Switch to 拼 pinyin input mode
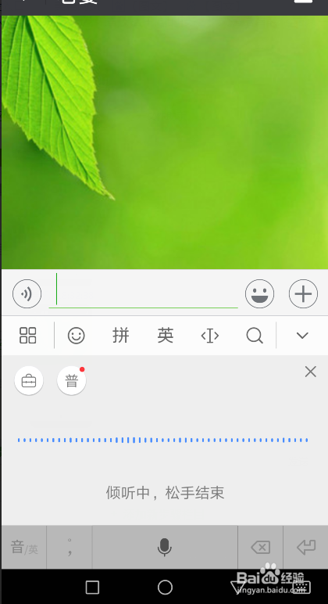 [x=121, y=336]
